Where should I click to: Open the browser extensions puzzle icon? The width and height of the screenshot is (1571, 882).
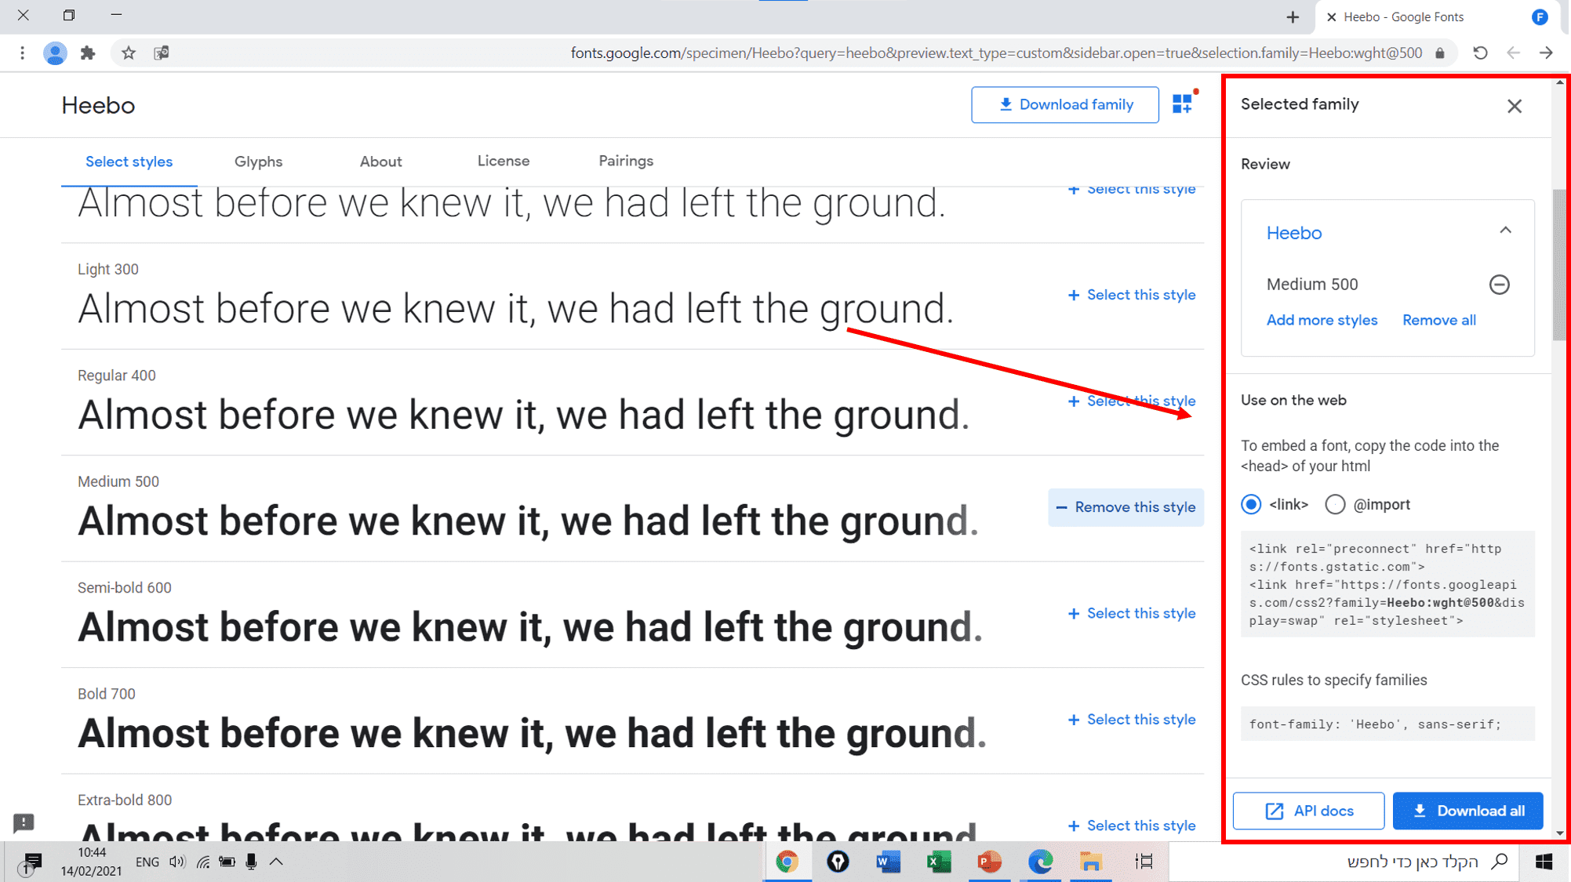tap(88, 53)
